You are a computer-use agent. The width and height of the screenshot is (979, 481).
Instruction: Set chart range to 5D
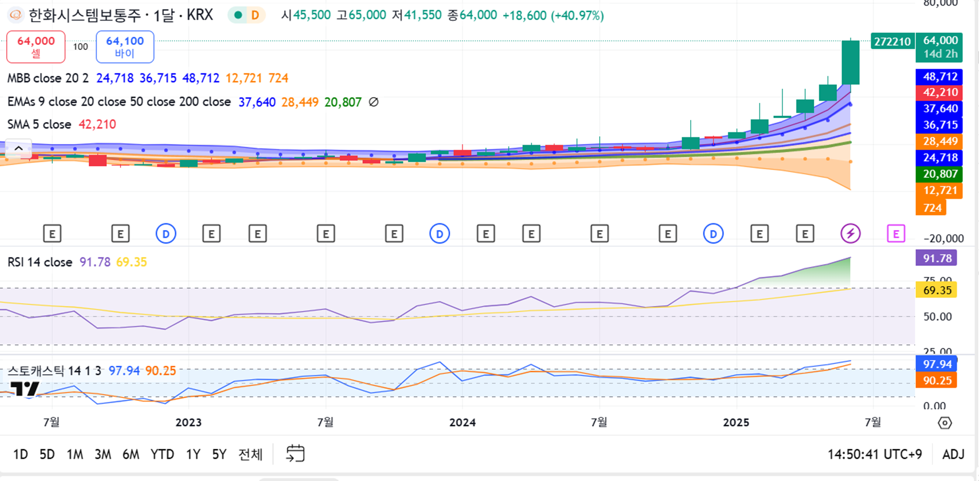coord(47,454)
